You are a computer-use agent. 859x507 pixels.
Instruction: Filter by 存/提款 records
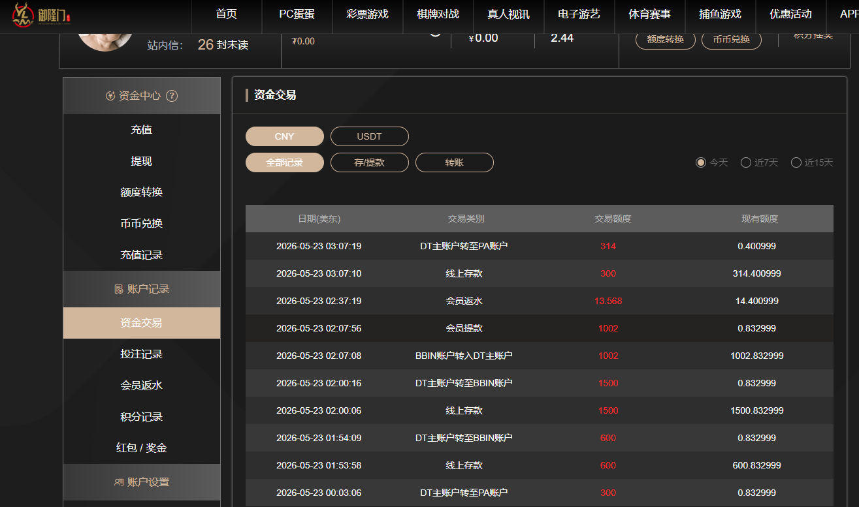(369, 162)
